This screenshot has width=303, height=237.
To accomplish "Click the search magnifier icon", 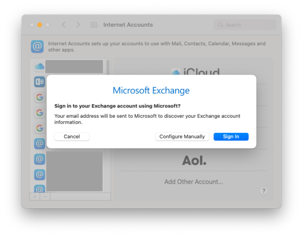I will point(220,25).
